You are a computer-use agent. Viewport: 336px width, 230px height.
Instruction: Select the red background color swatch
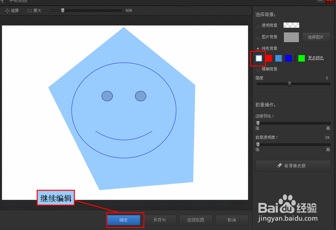point(268,58)
